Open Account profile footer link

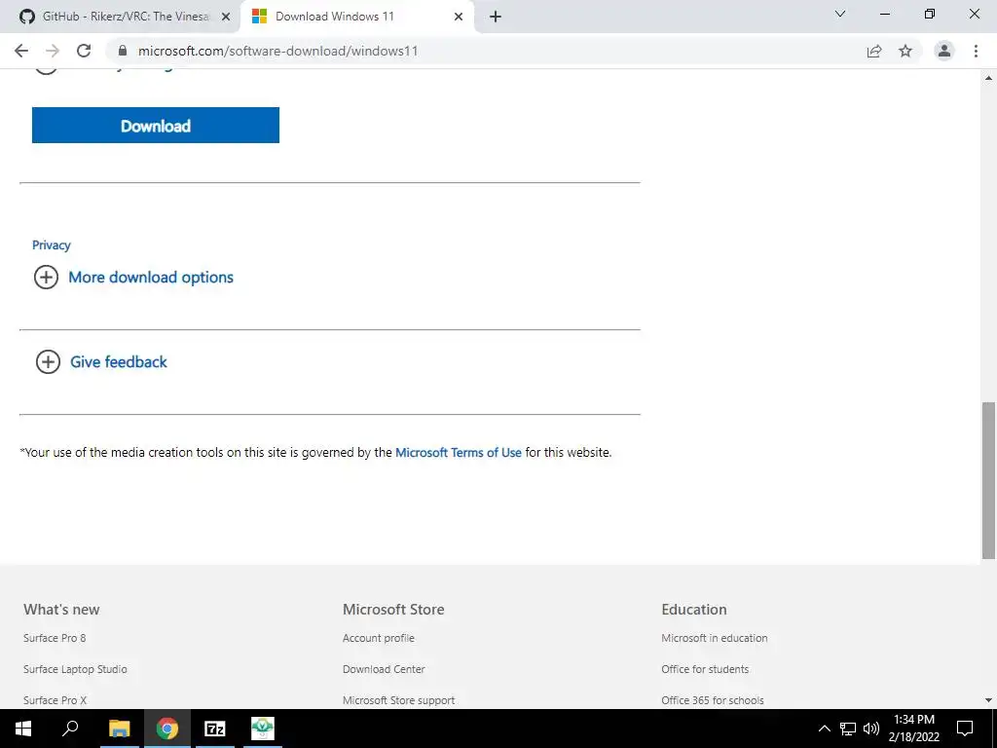tap(379, 638)
